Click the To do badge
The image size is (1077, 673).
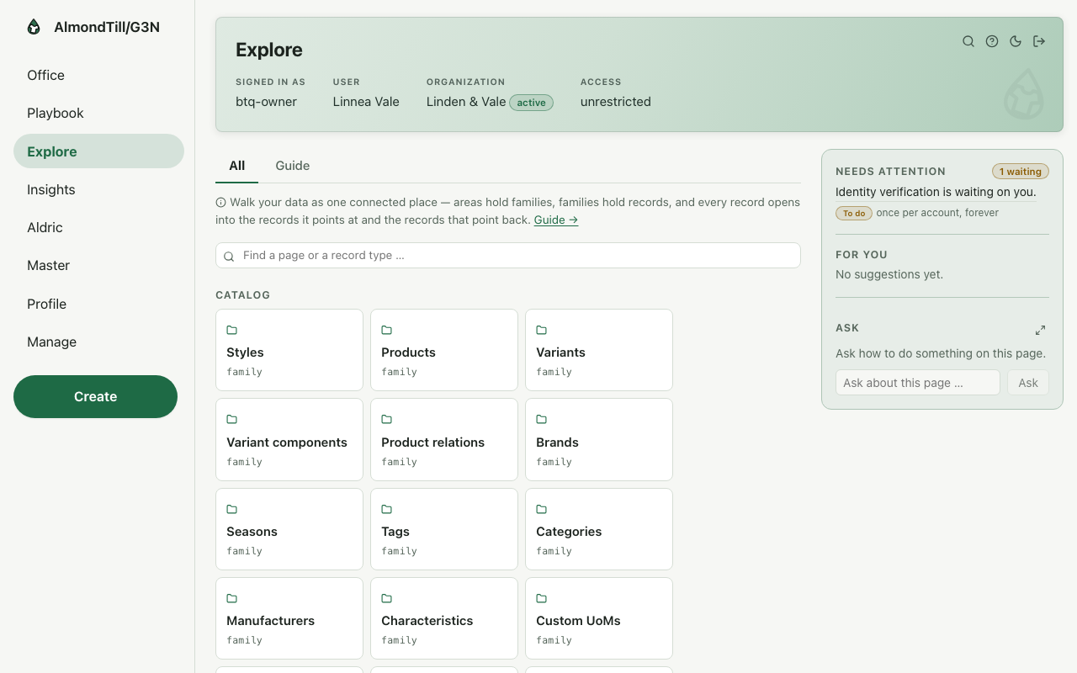pos(854,213)
